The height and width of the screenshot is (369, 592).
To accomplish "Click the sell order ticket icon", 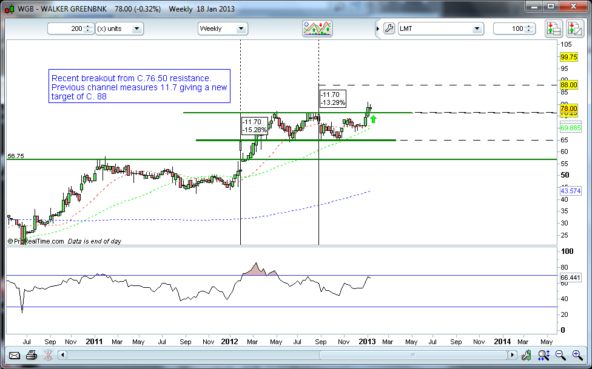I will (x=574, y=28).
